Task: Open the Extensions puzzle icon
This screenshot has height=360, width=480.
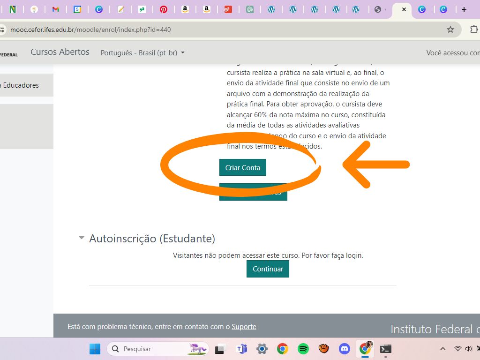Action: [474, 30]
